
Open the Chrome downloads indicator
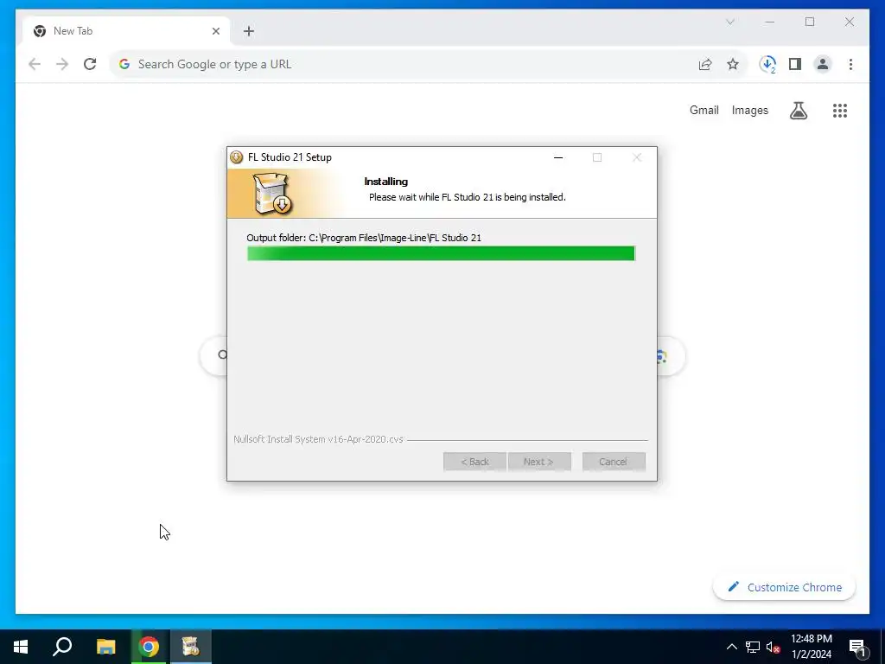pos(767,64)
